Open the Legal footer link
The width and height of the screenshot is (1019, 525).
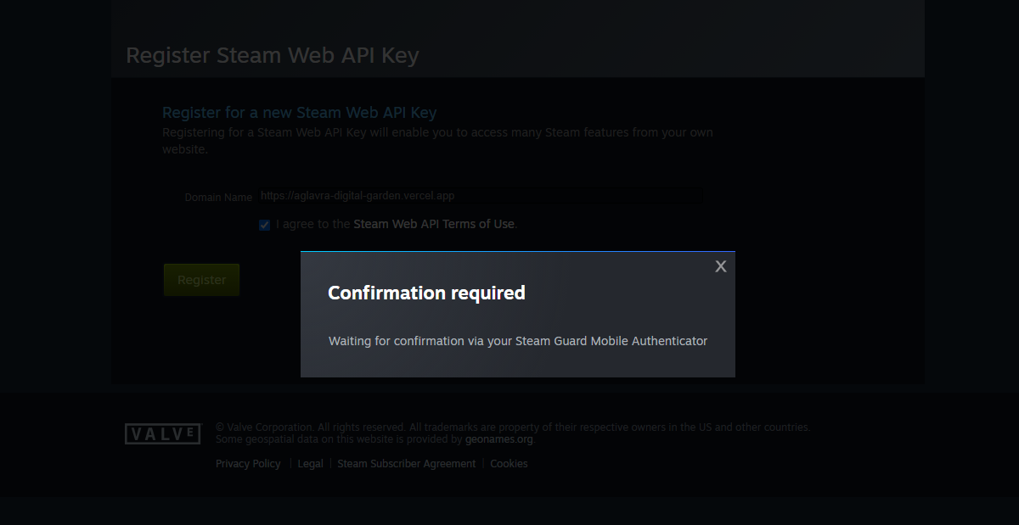click(x=310, y=464)
